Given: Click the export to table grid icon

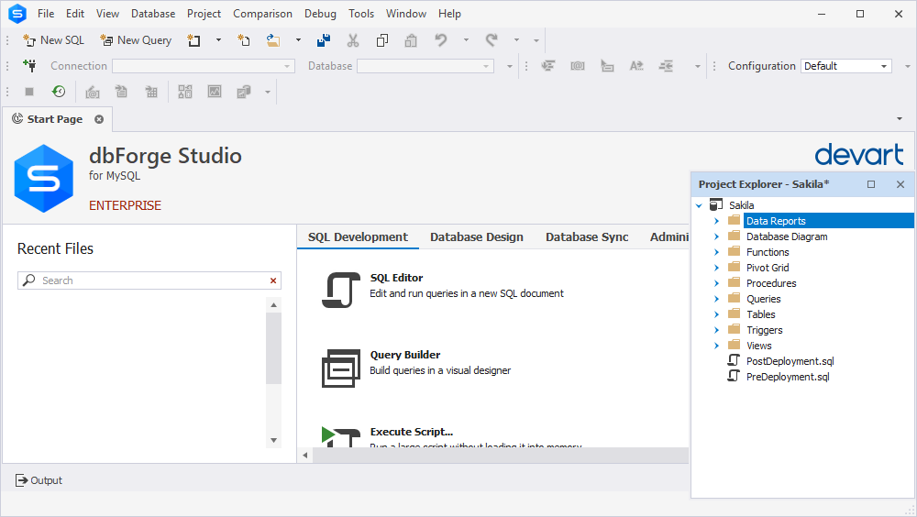Looking at the screenshot, I should pos(151,92).
